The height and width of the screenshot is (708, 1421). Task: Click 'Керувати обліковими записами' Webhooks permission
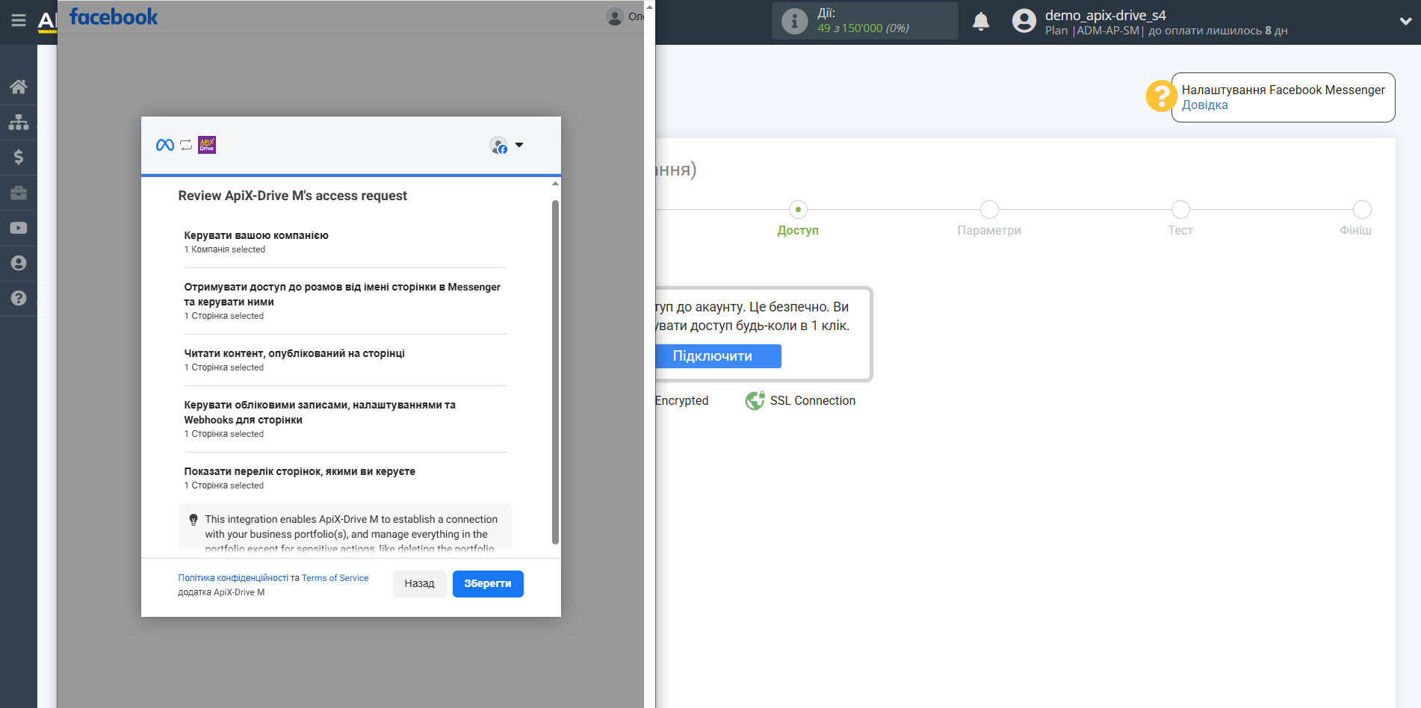(x=320, y=412)
